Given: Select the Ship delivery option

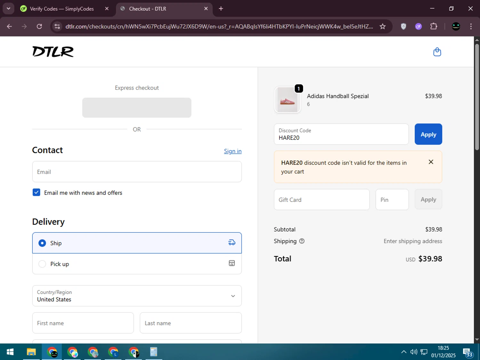Looking at the screenshot, I should coord(137,243).
